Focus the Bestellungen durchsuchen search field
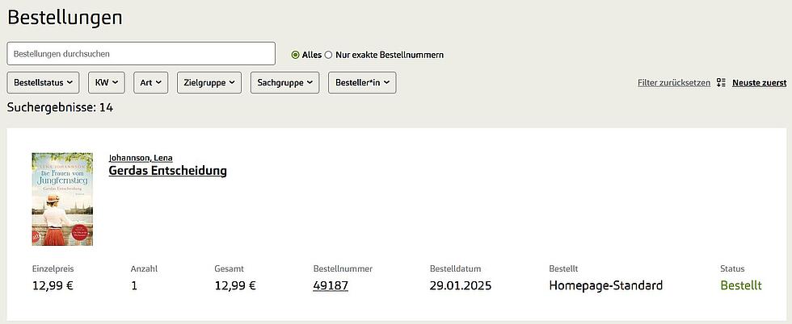 coord(141,53)
